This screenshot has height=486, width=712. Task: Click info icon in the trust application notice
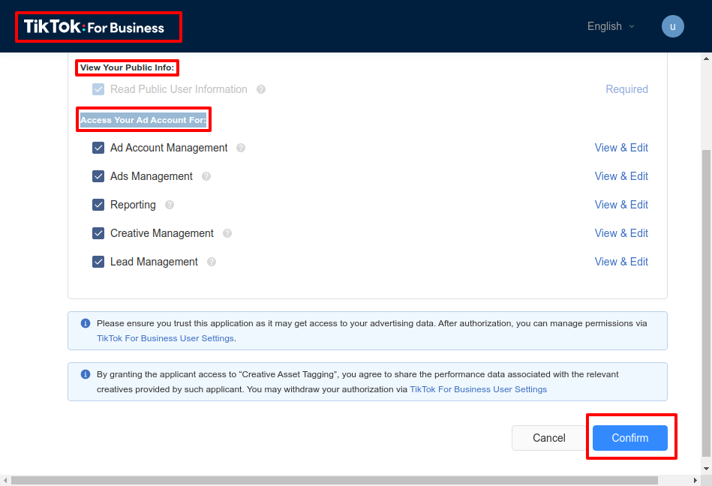(86, 323)
